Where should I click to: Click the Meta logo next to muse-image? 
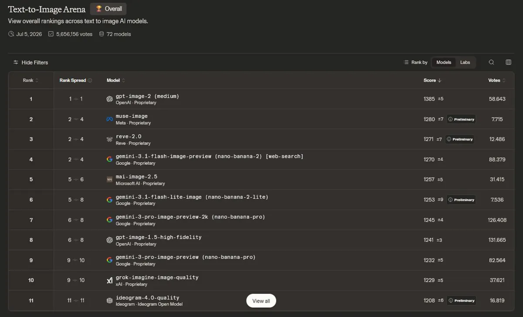(109, 119)
